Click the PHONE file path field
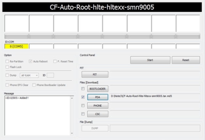The width and height of the screenshot is (205, 140). point(155,106)
